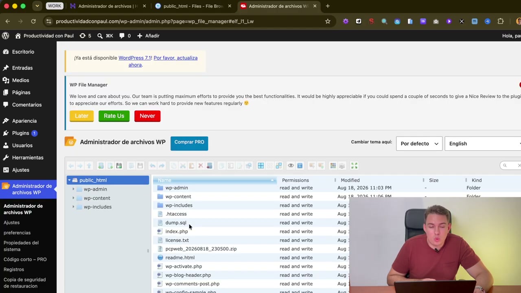Collapse the public_html tree node arrow

70,180
